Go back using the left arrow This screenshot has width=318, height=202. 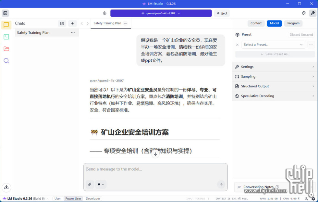[x=82, y=23]
